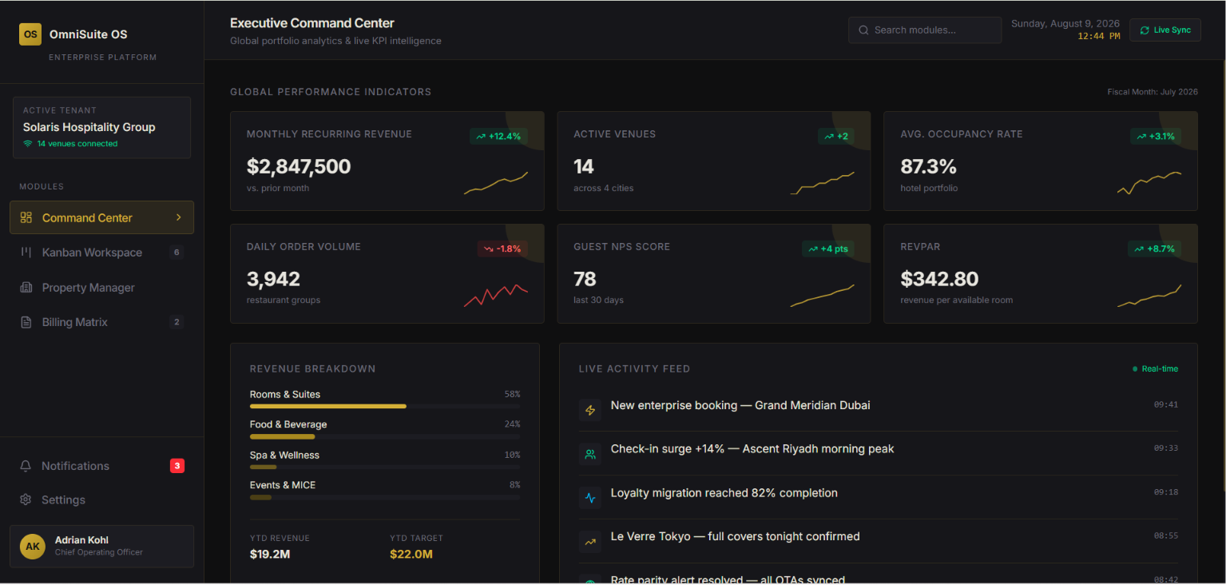This screenshot has width=1226, height=585.
Task: Click the 09:33 timestamp in activity feed
Action: pyautogui.click(x=1166, y=448)
